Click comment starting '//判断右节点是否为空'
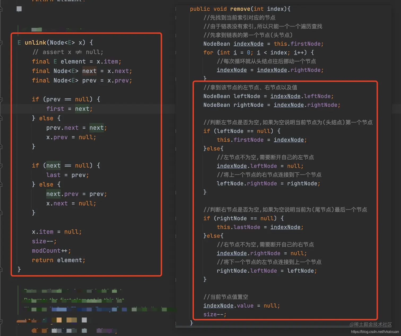 pyautogui.click(x=285, y=210)
